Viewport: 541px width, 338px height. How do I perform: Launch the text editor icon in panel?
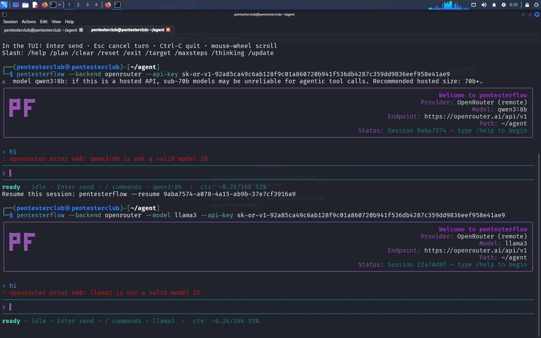click(x=35, y=5)
